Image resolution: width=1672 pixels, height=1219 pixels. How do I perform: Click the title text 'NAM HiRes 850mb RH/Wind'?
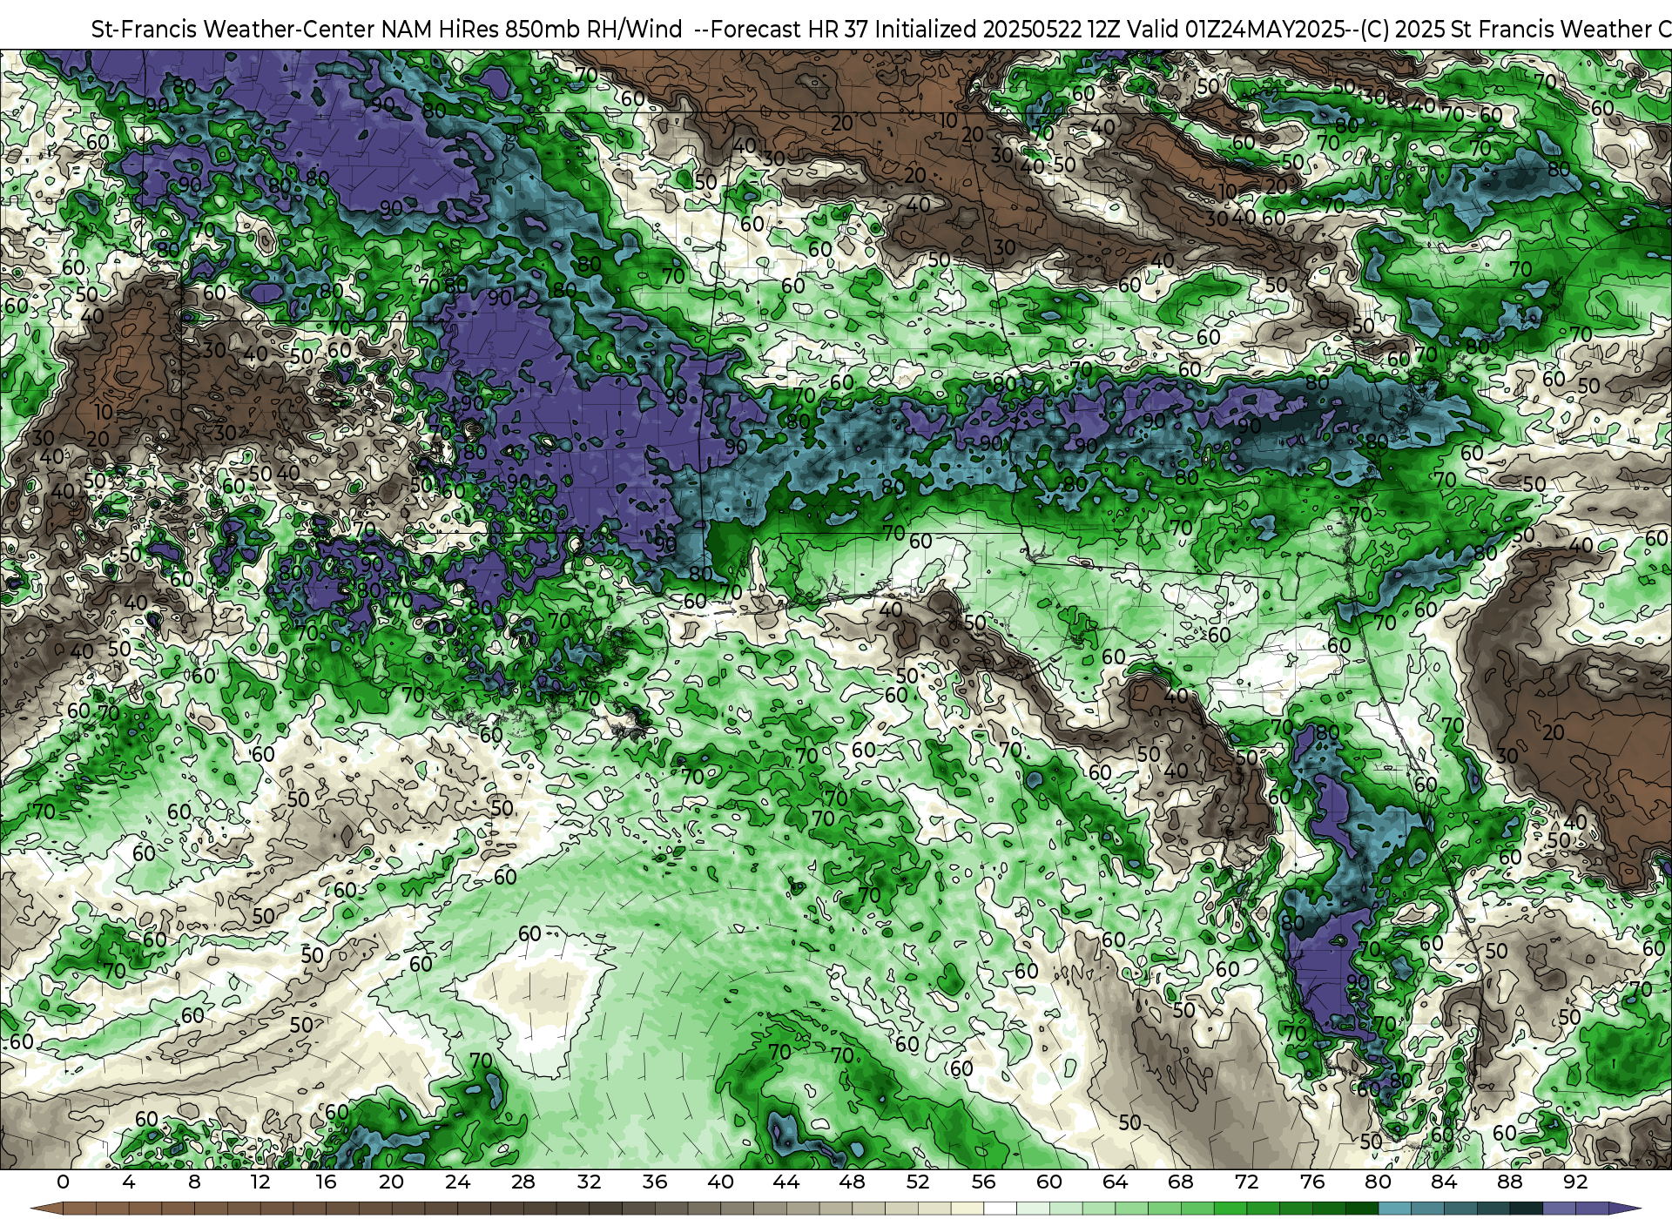click(532, 29)
